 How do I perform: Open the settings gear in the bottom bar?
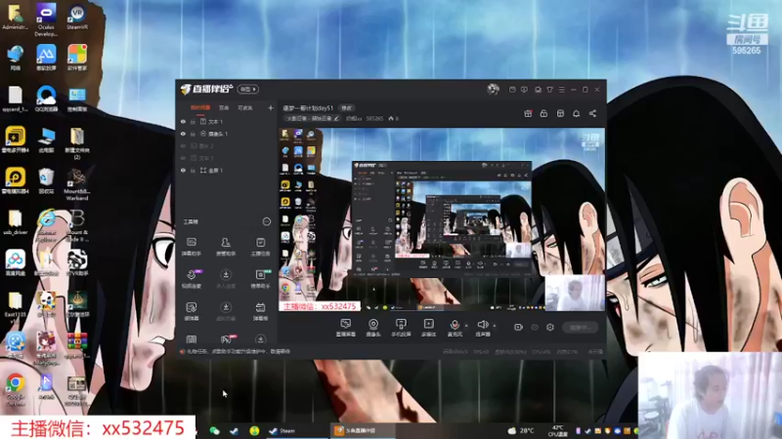coord(550,327)
